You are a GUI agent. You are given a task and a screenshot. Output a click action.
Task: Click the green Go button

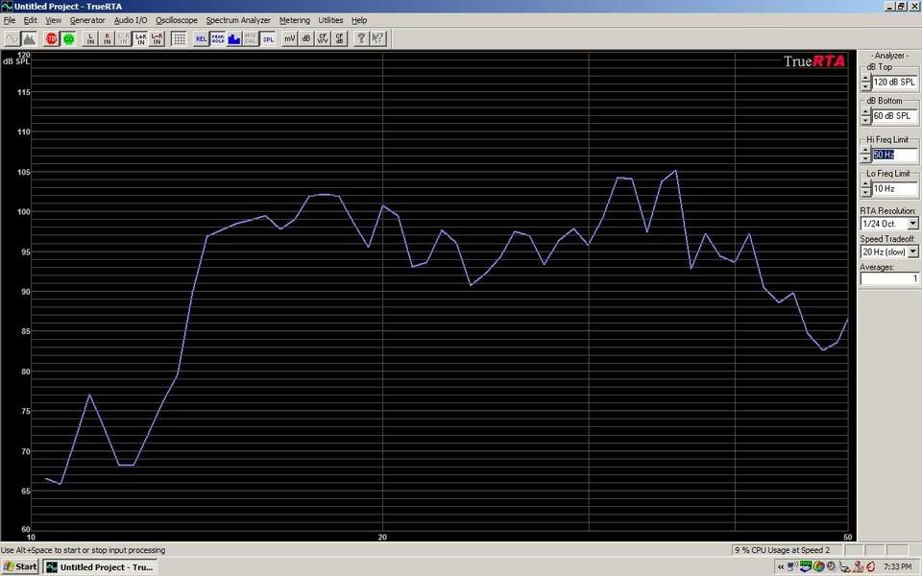(69, 38)
